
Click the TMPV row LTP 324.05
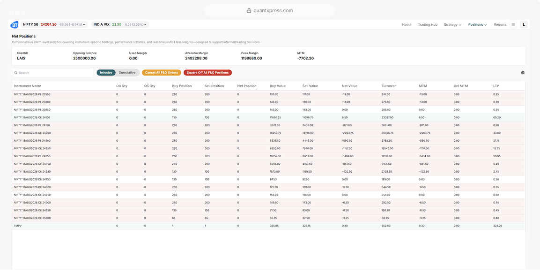[x=498, y=226]
